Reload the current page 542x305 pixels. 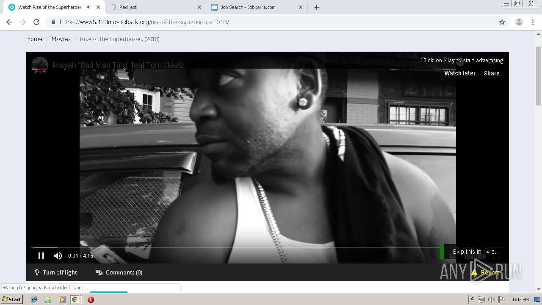click(36, 22)
